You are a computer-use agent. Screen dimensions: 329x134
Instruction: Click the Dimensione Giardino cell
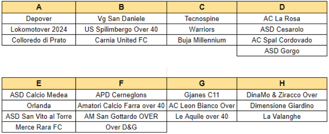click(x=282, y=106)
